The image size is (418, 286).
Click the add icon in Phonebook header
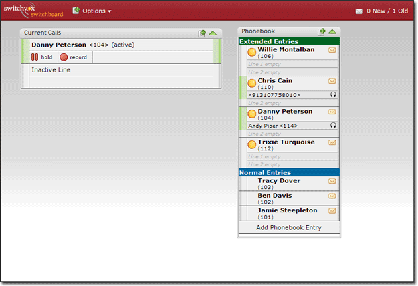point(322,31)
